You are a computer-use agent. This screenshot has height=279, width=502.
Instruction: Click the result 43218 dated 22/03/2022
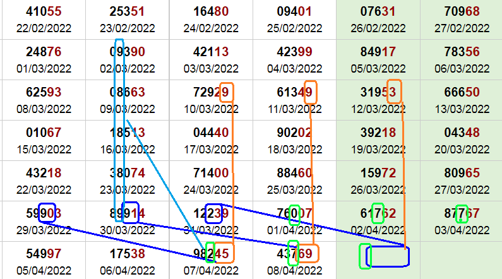pos(44,174)
